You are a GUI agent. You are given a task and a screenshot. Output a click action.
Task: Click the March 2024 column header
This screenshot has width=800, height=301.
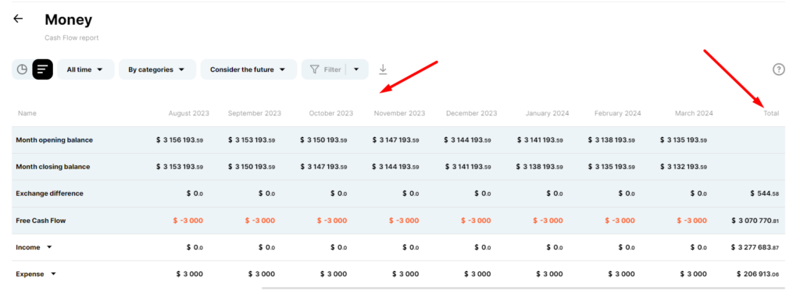[x=694, y=113]
